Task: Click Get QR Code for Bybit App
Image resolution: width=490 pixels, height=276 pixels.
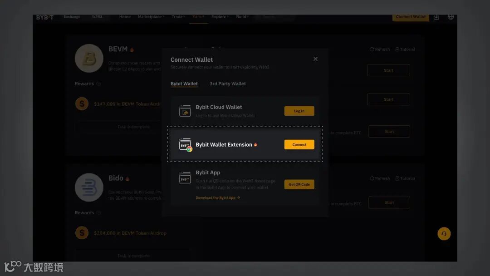Action: 299,184
